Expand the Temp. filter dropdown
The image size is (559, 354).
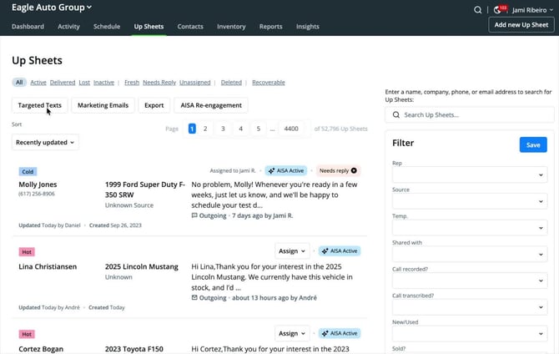[470, 228]
